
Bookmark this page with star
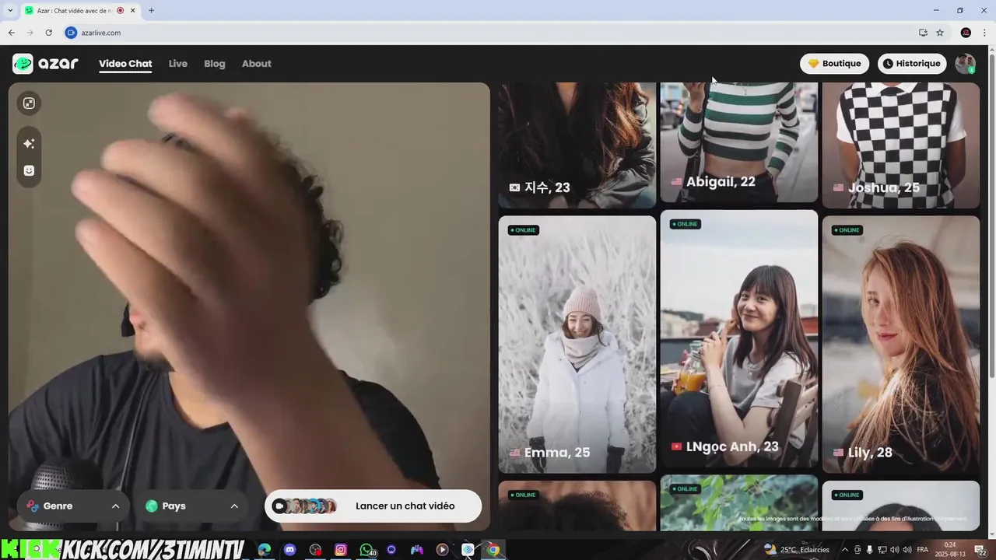pos(940,33)
